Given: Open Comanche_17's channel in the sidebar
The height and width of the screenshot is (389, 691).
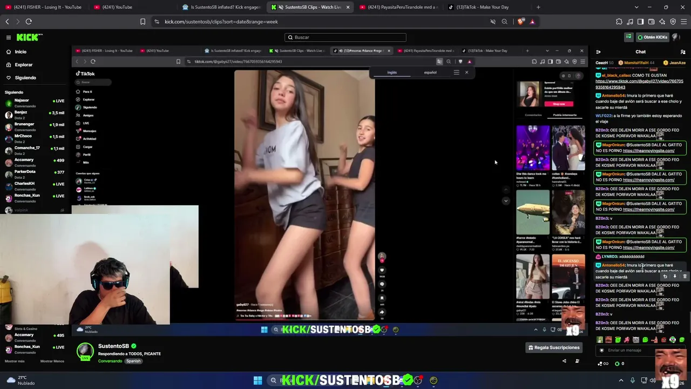Looking at the screenshot, I should [x=35, y=150].
